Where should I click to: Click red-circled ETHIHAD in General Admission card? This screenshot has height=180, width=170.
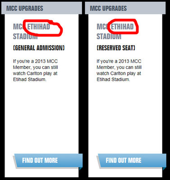[39, 27]
